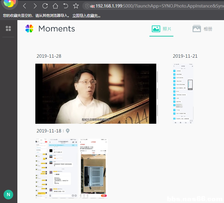Image resolution: width=224 pixels, height=203 pixels.
Task: Open the sidebar module grid icon
Action: point(8,29)
